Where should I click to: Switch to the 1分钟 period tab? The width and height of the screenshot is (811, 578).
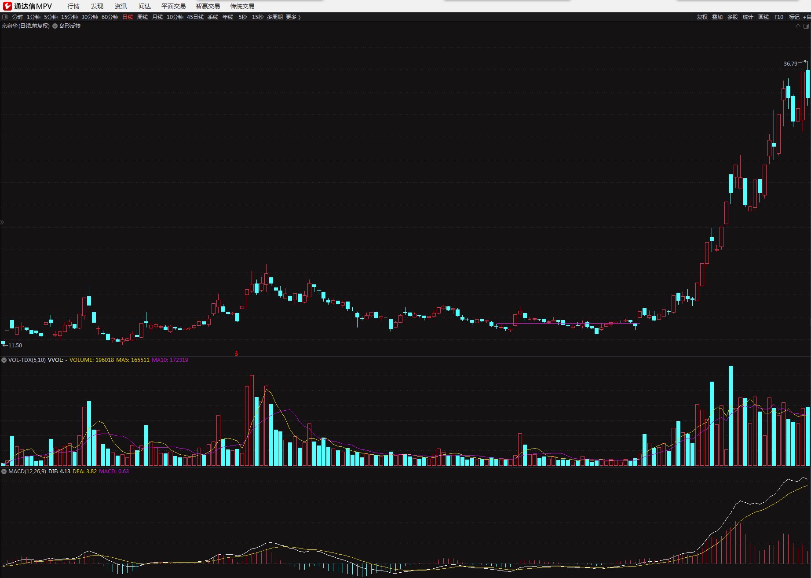(x=33, y=17)
